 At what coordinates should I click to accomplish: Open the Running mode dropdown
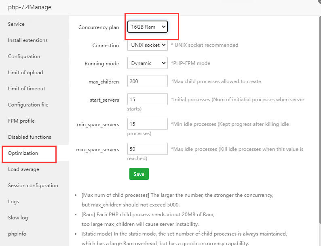coord(147,63)
